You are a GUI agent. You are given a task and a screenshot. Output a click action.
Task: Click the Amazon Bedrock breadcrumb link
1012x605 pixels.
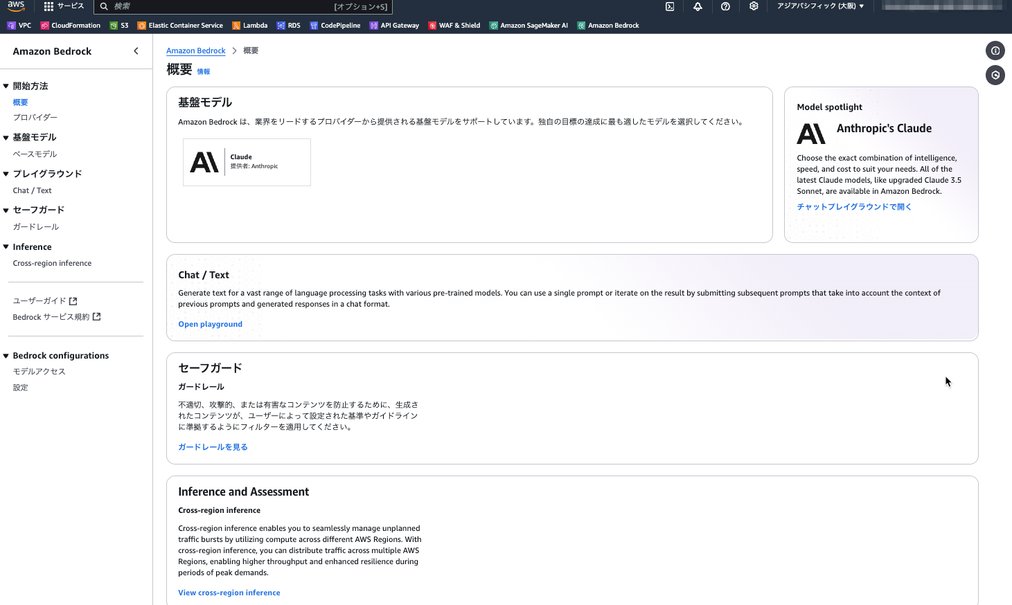pos(196,51)
